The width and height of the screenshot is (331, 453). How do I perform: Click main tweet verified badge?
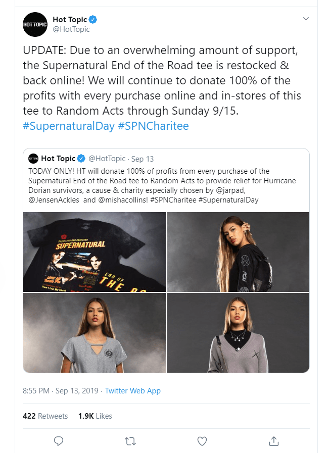(x=93, y=20)
